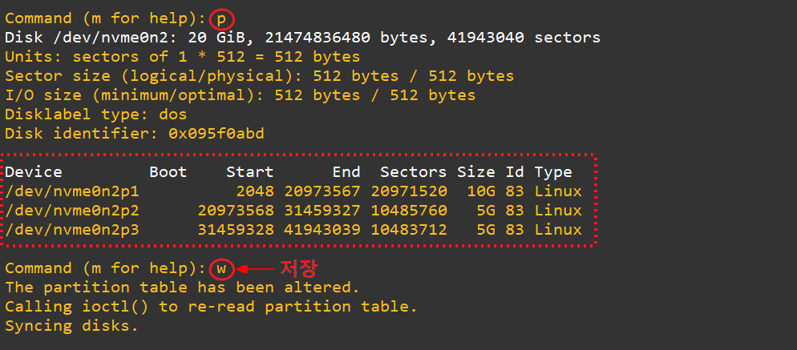Viewport: 797px width, 350px height.
Task: Click end sector value 20973567
Action: click(322, 191)
